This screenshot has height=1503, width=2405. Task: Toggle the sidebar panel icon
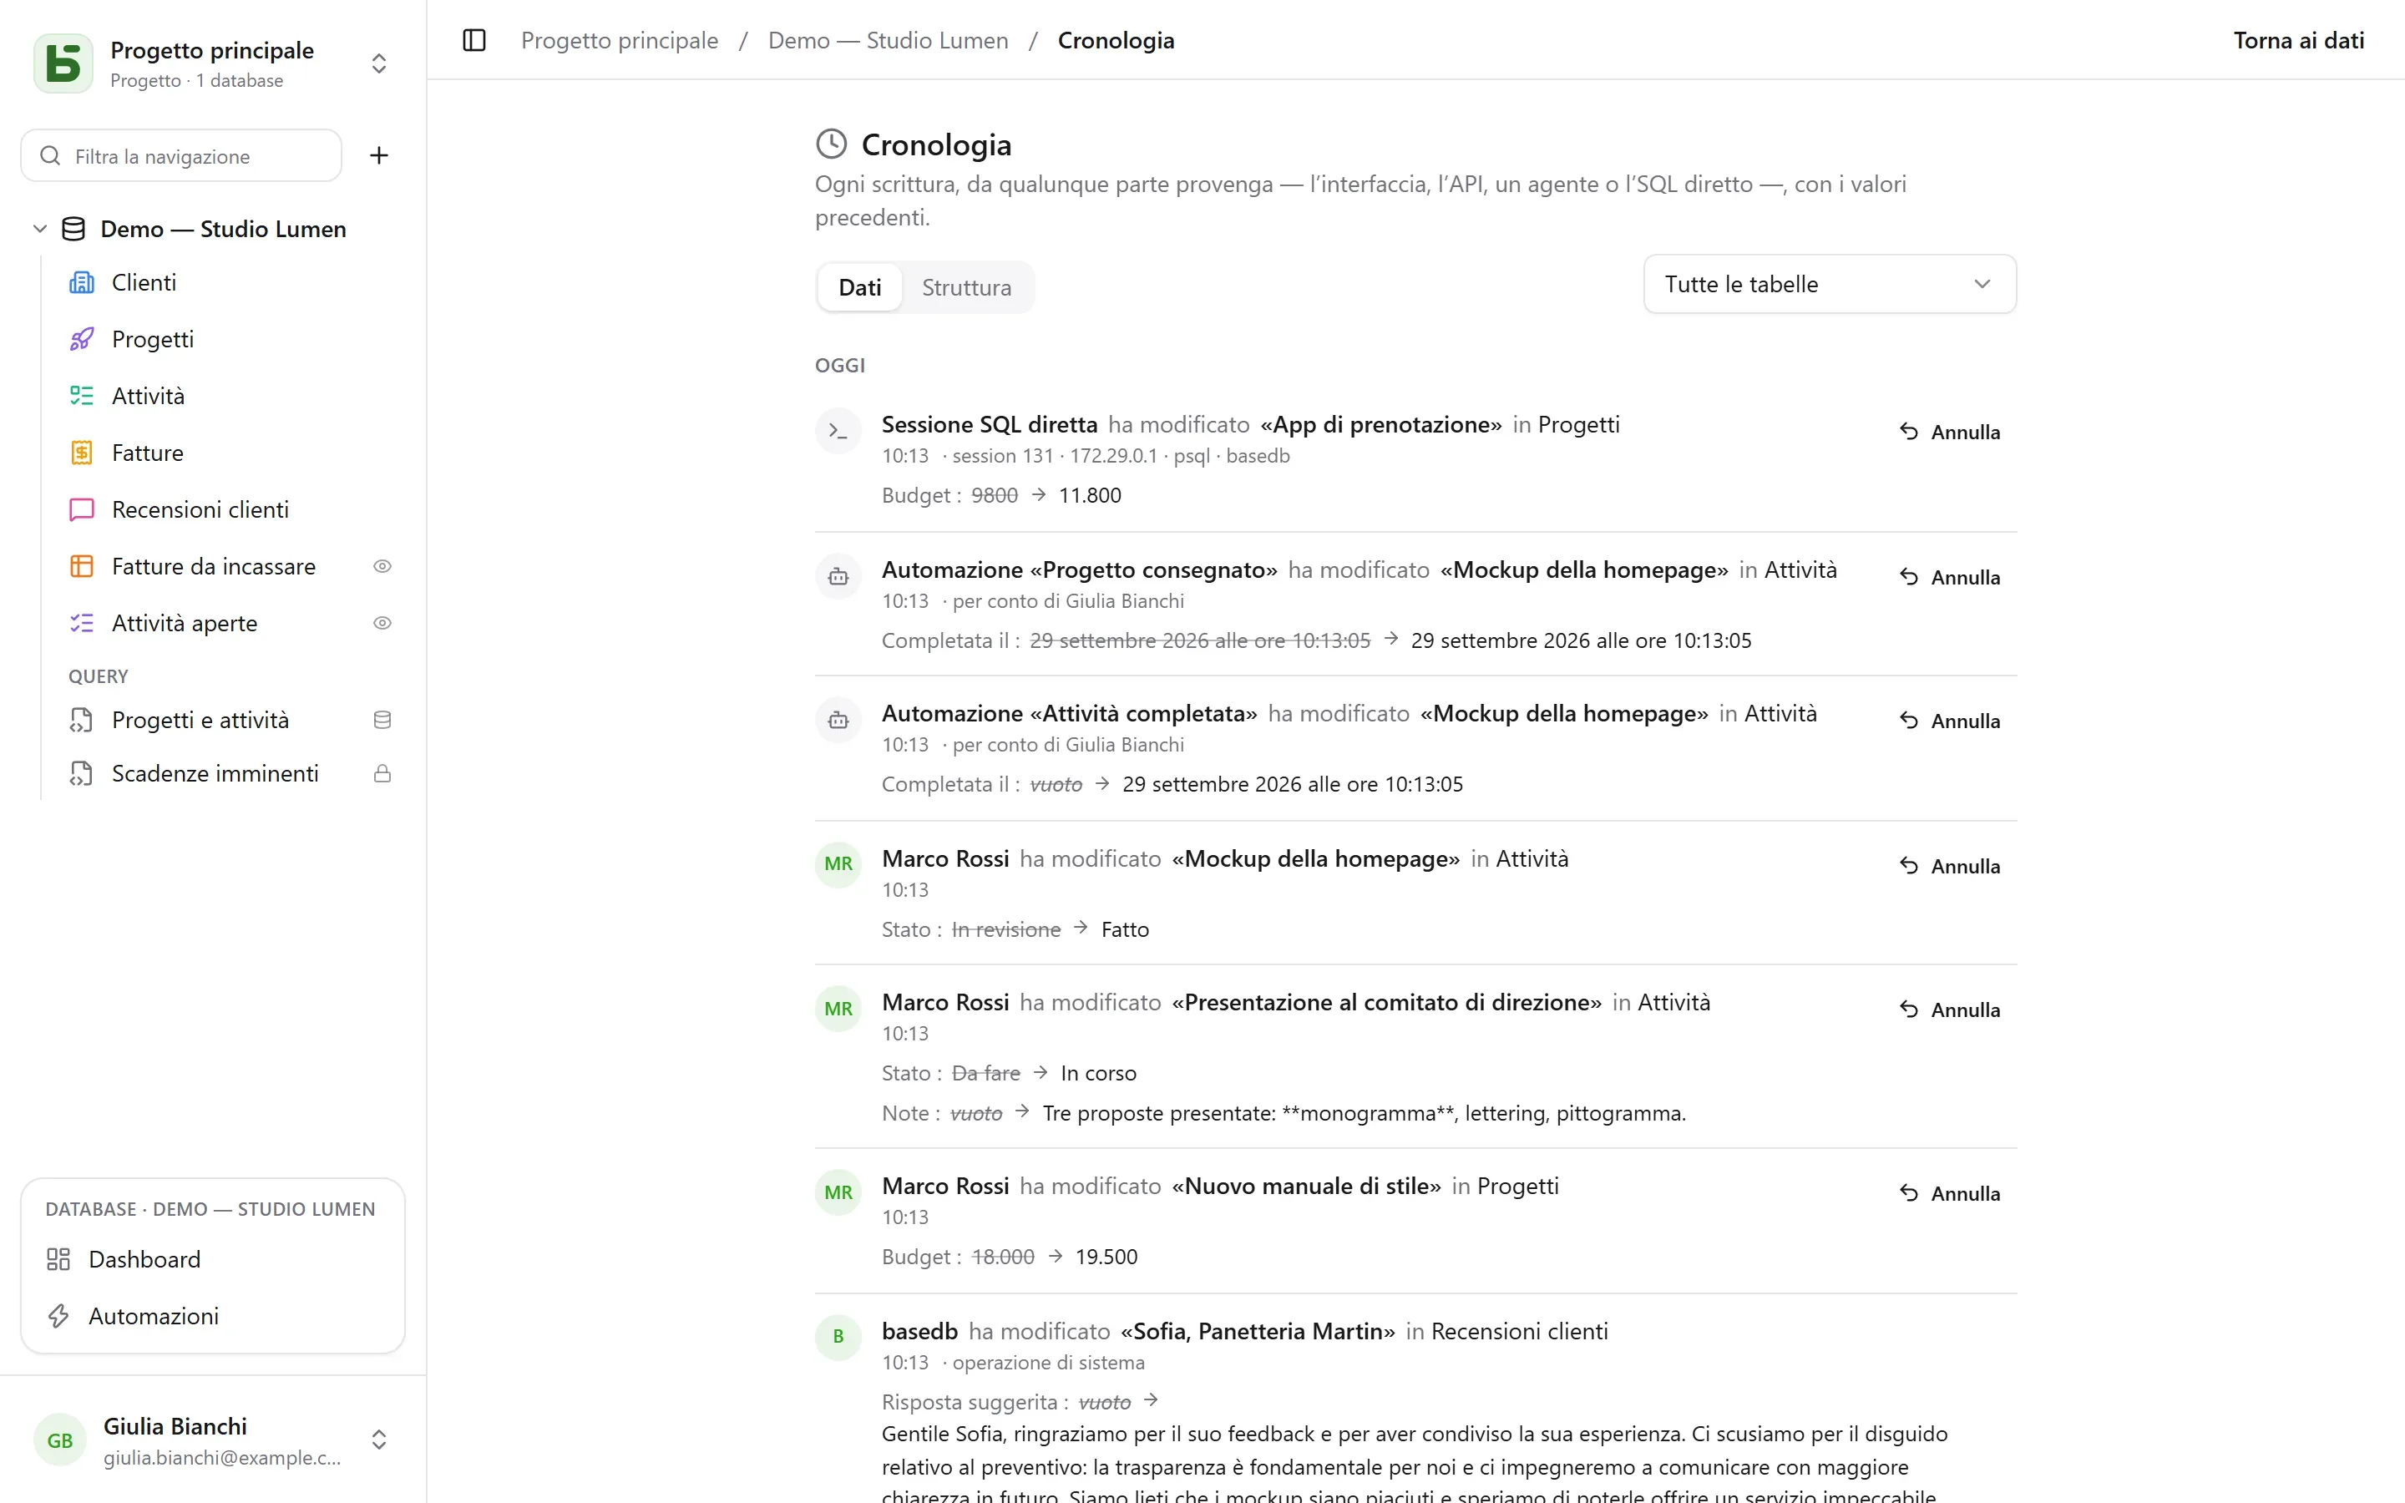click(474, 41)
